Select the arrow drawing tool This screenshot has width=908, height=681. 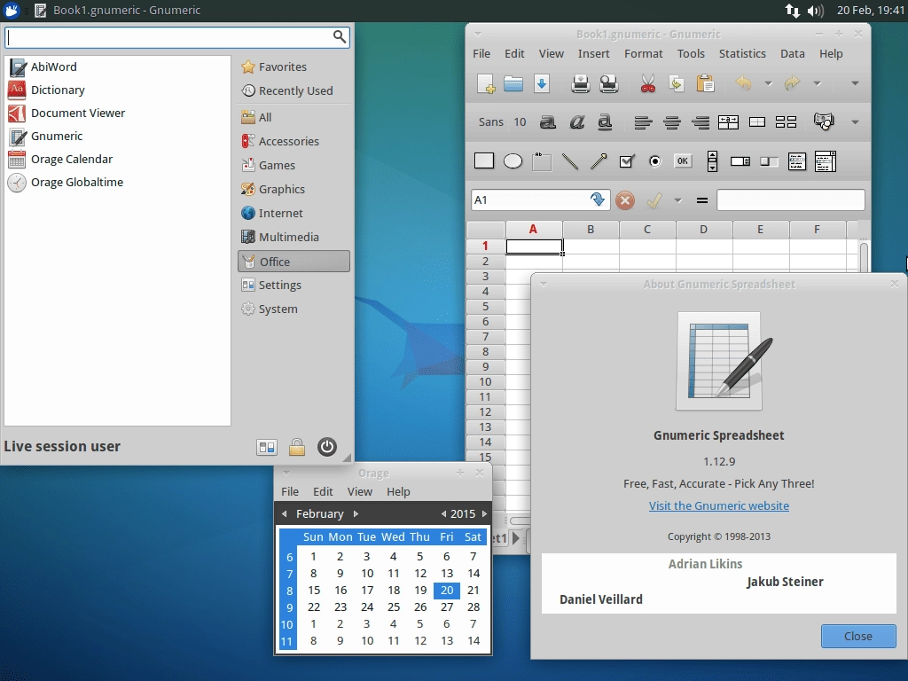pos(599,161)
